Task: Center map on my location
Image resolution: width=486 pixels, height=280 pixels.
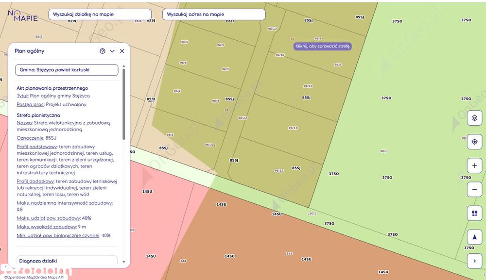Action: tap(474, 142)
